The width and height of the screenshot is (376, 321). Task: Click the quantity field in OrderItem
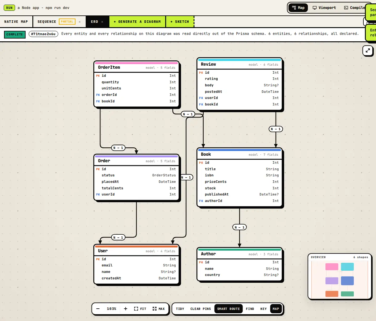137,82
